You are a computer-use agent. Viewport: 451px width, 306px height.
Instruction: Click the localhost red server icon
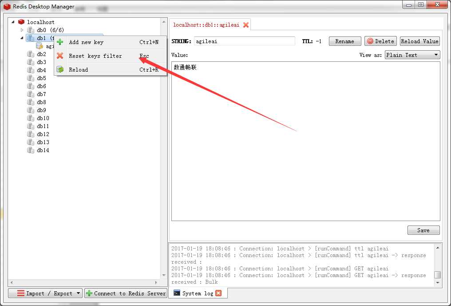(x=21, y=22)
